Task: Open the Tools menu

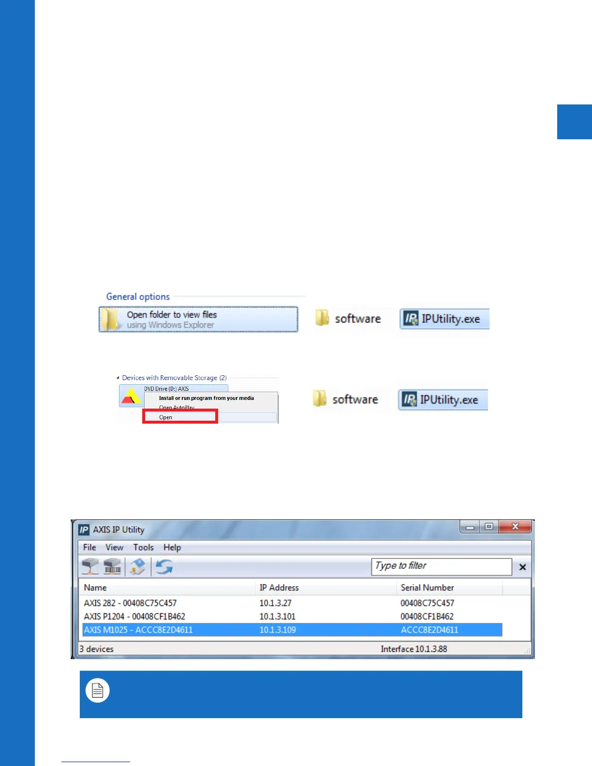Action: pos(144,547)
